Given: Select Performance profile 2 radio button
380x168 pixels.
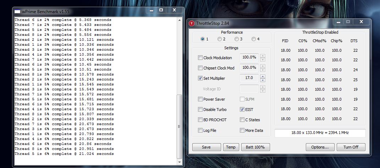Looking at the screenshot, I should point(219,39).
